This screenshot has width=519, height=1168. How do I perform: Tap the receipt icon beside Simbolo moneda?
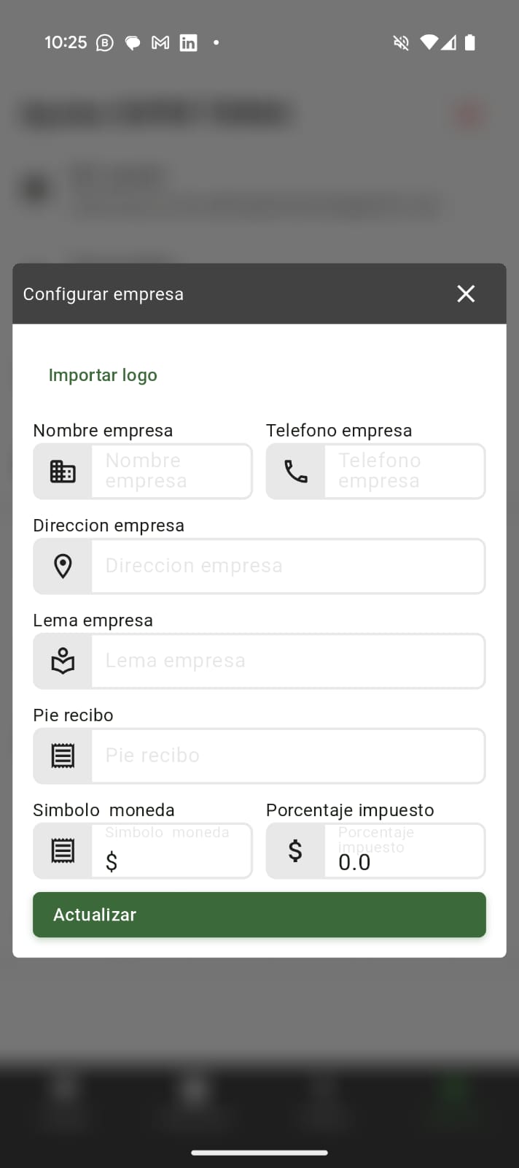(x=63, y=851)
